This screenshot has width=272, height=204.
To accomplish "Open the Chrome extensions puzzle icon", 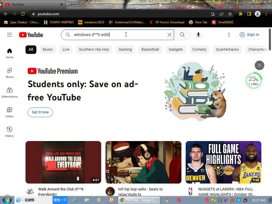I will [240, 14].
